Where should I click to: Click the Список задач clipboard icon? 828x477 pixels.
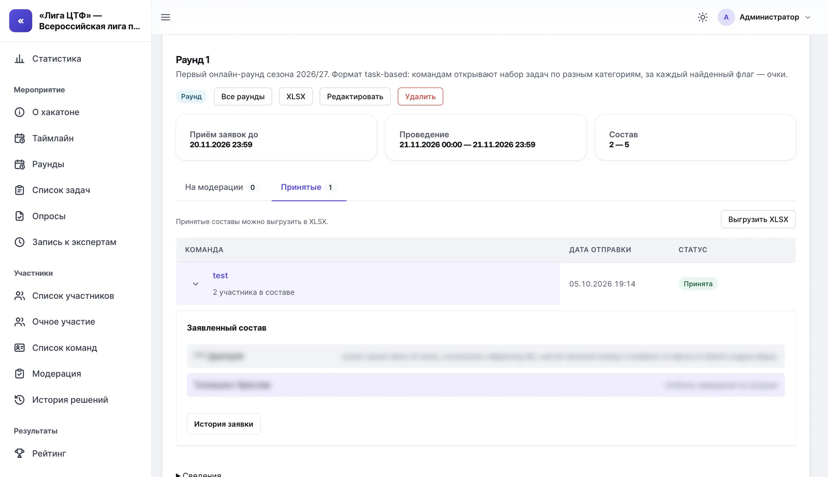click(19, 190)
